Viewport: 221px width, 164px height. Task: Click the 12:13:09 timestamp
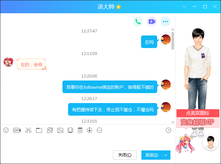(x=89, y=54)
